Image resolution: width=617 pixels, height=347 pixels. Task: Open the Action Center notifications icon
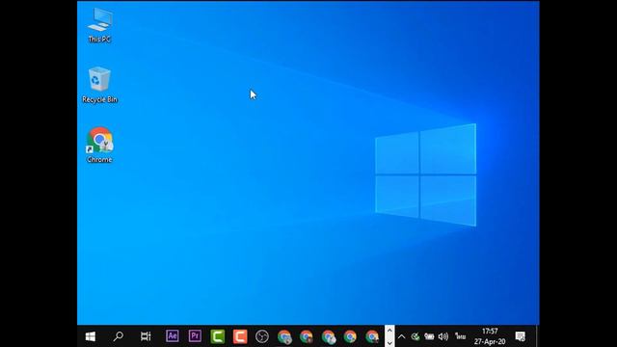[x=521, y=336]
